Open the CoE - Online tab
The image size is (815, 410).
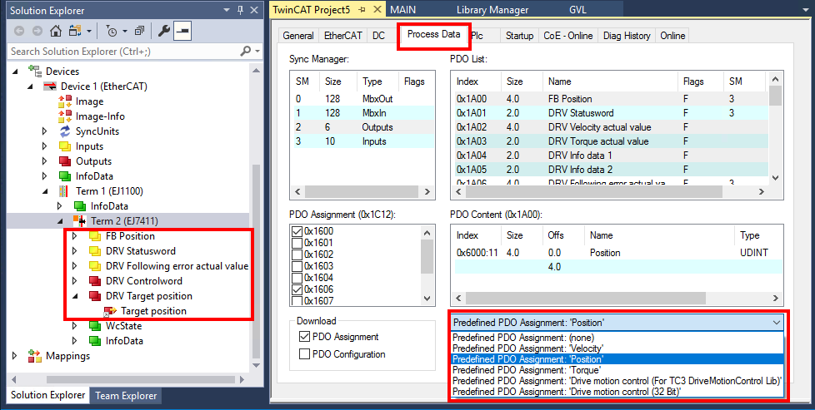click(568, 36)
